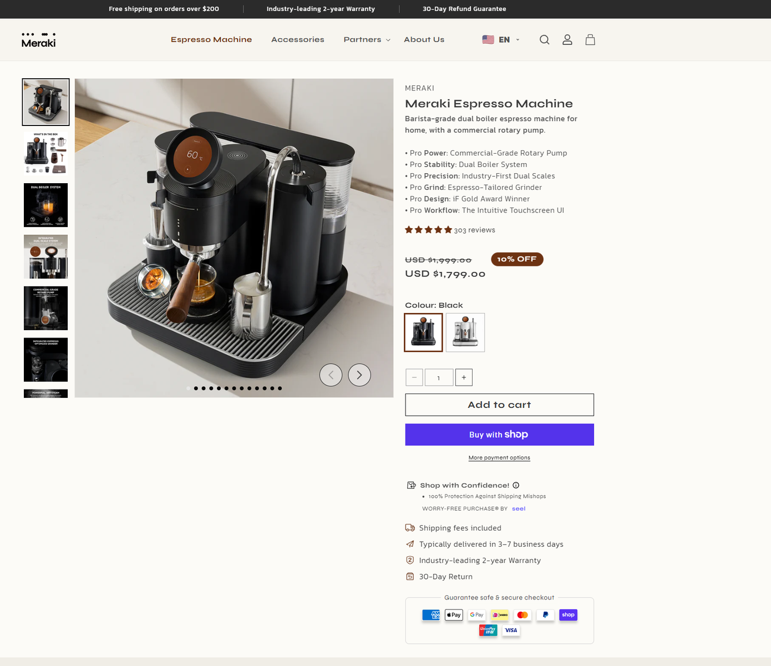The image size is (771, 666).
Task: Select the White colour variant
Action: (465, 332)
